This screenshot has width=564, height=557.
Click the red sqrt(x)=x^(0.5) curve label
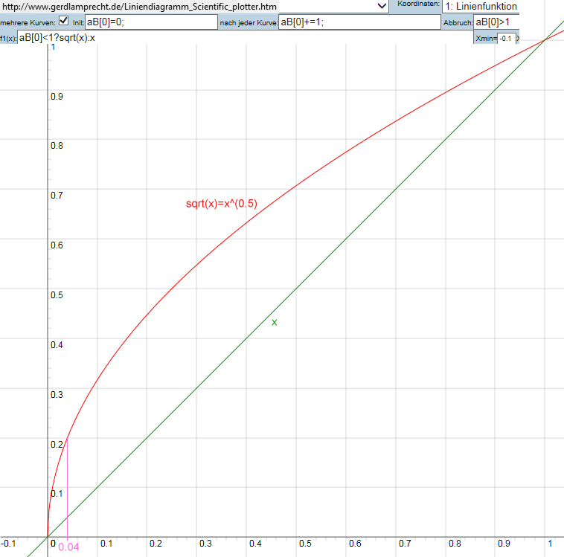(x=221, y=203)
